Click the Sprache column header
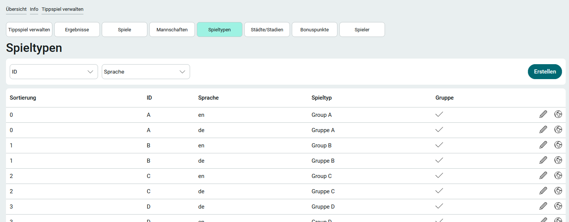 pyautogui.click(x=208, y=98)
